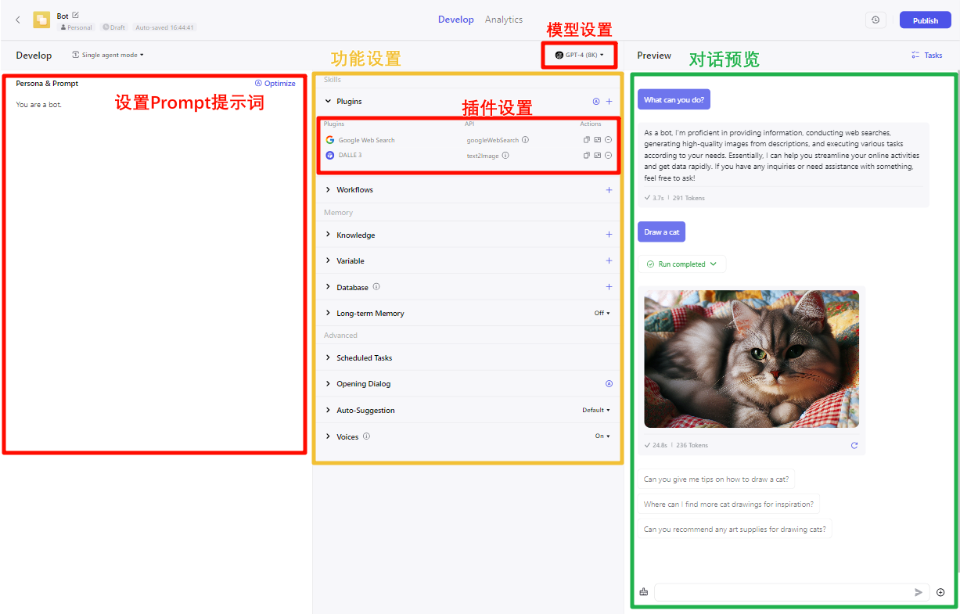The width and height of the screenshot is (960, 614).
Task: Auto-add plugins with the A icon
Action: pos(596,102)
